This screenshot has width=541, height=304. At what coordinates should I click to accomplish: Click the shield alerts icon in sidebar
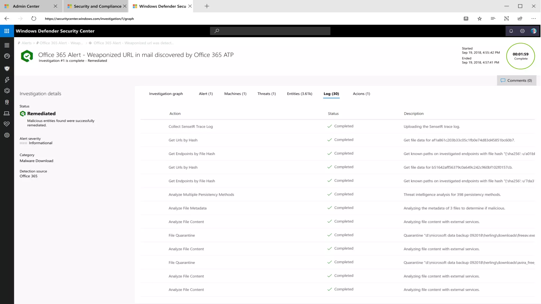(7, 69)
